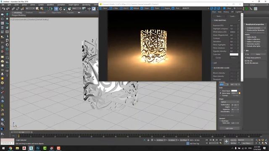Click the Window/Crossing selection icon

point(51,8)
